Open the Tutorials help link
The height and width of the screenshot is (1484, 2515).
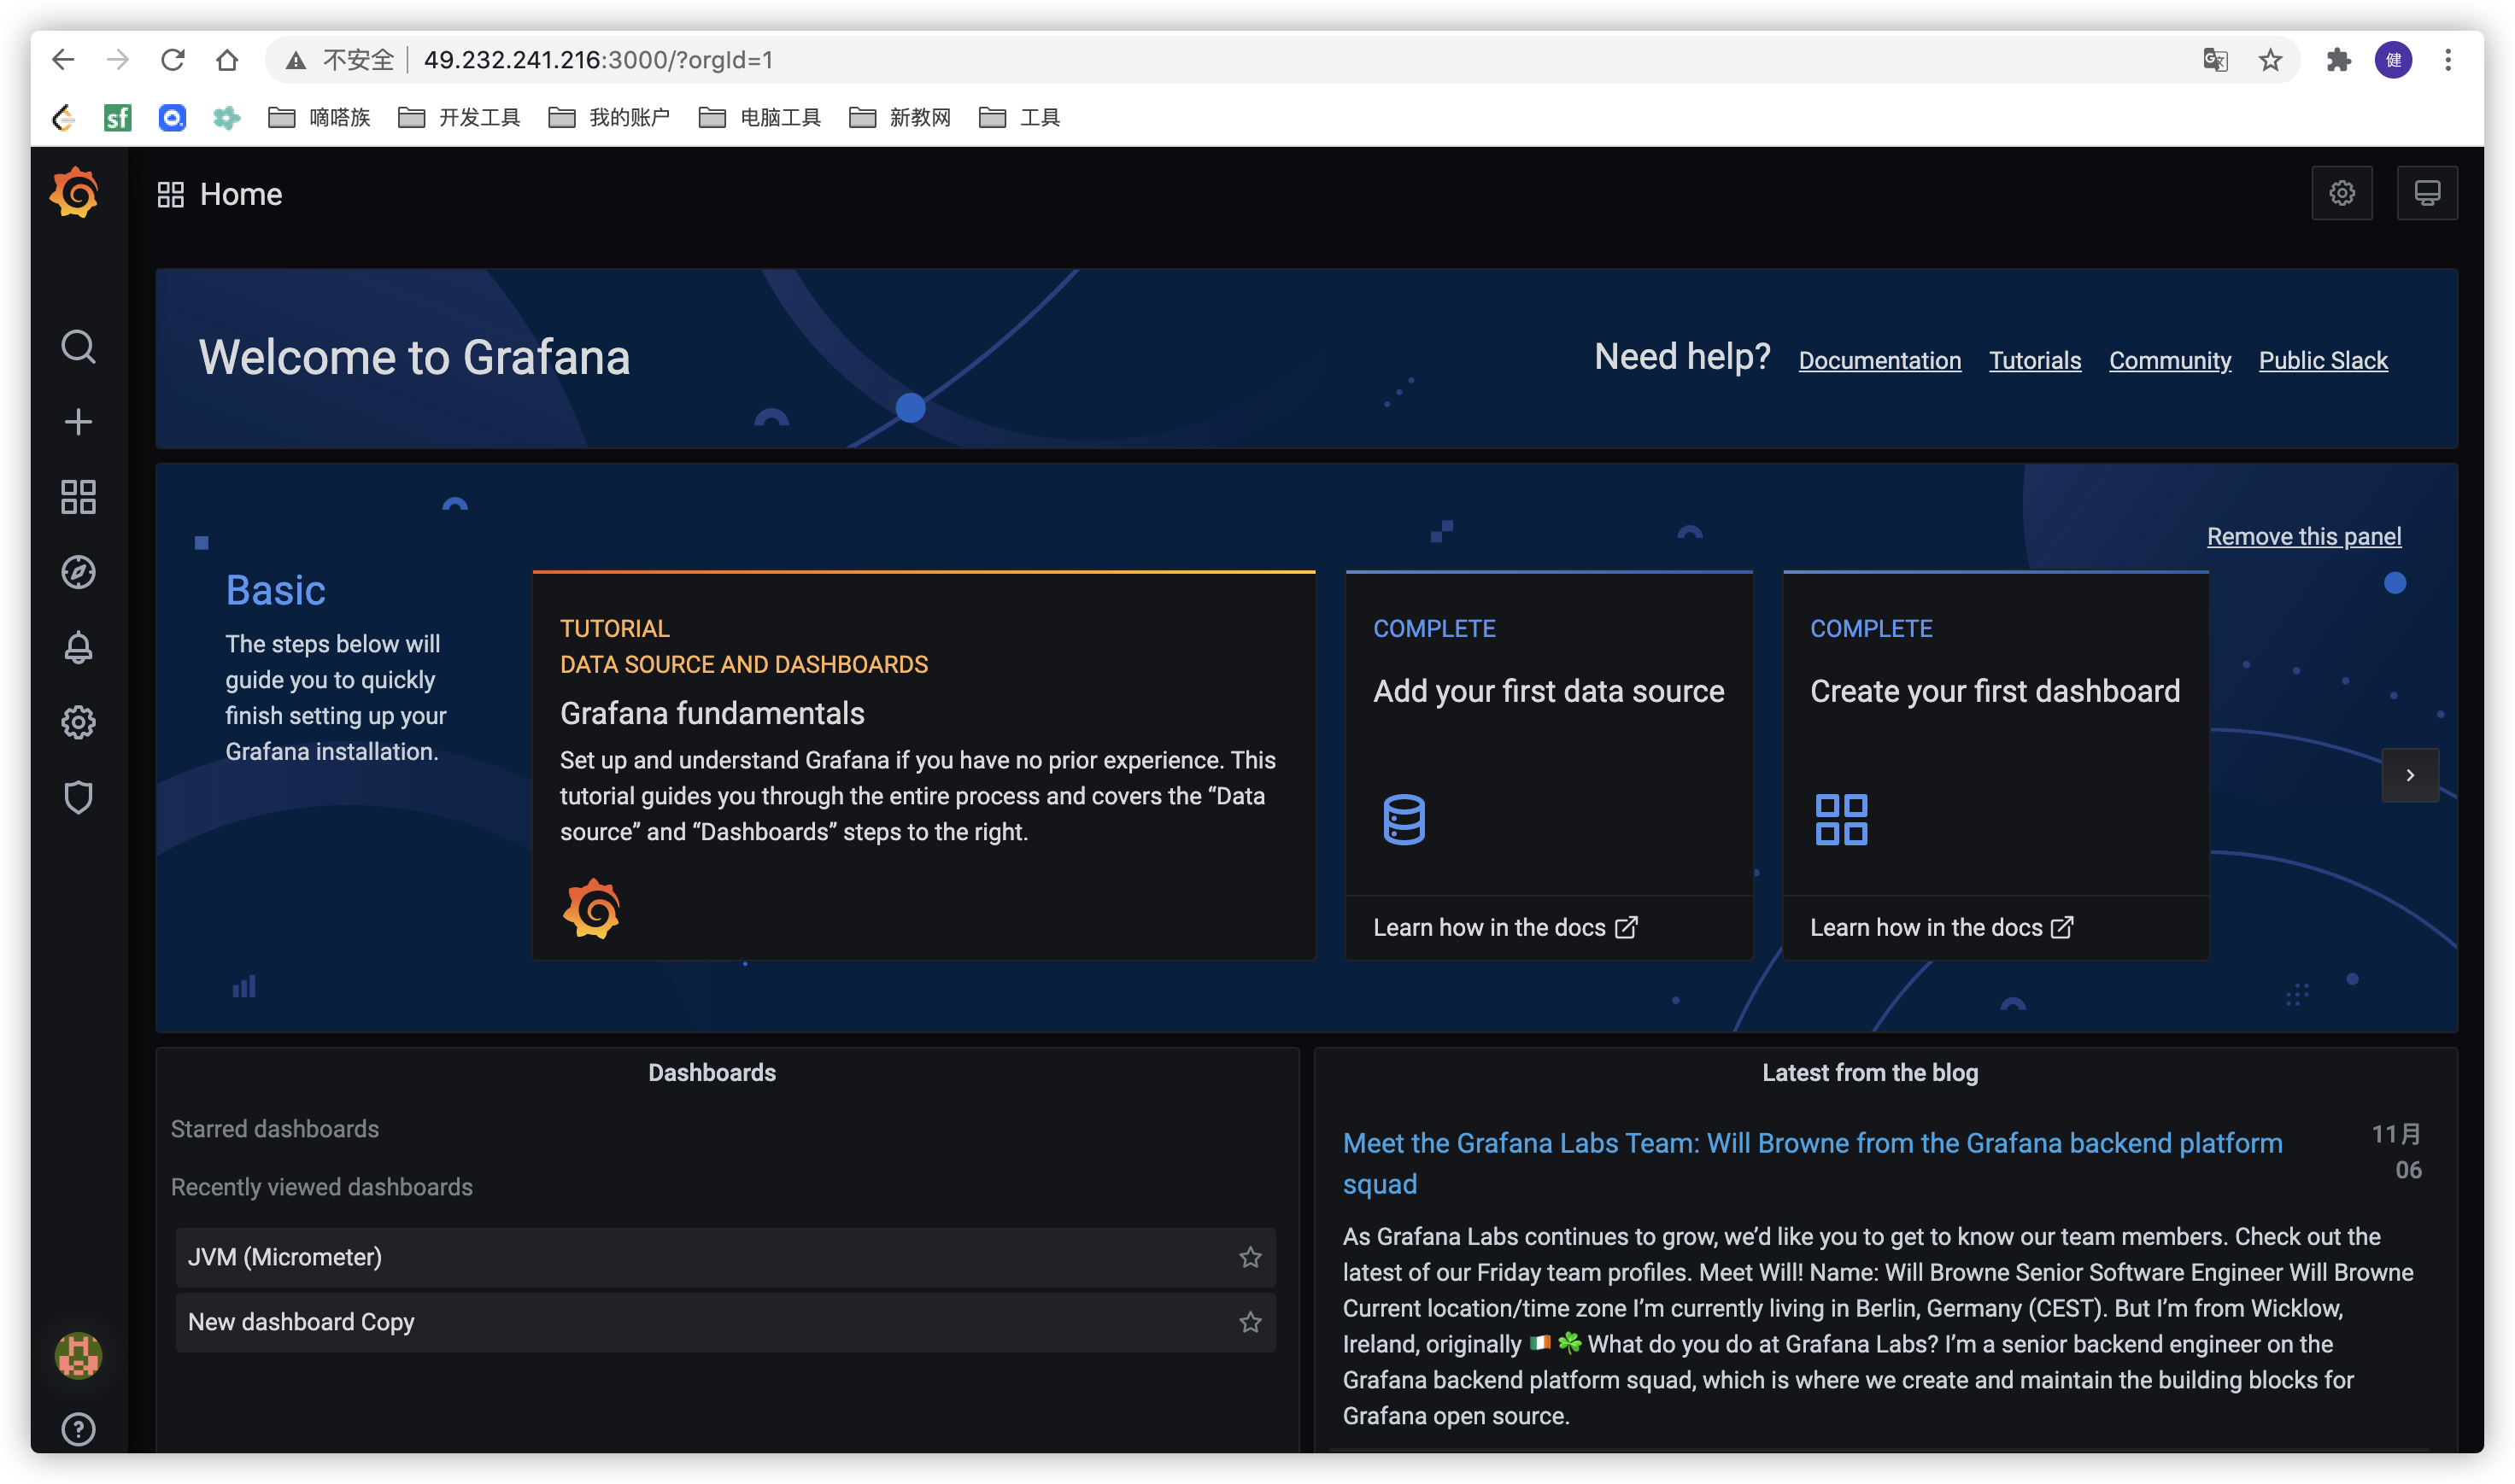click(2035, 360)
